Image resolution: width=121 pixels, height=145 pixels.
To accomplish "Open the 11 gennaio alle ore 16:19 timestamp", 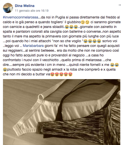I will [x=32, y=11].
